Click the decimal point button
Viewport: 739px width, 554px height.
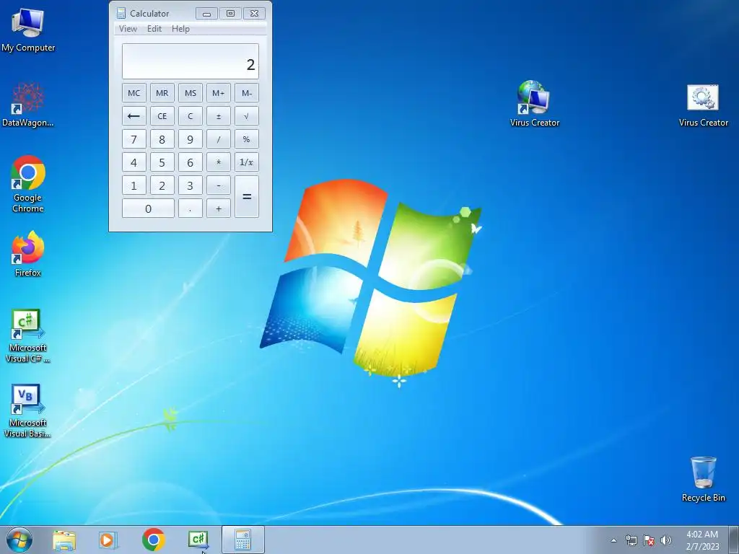[191, 208]
